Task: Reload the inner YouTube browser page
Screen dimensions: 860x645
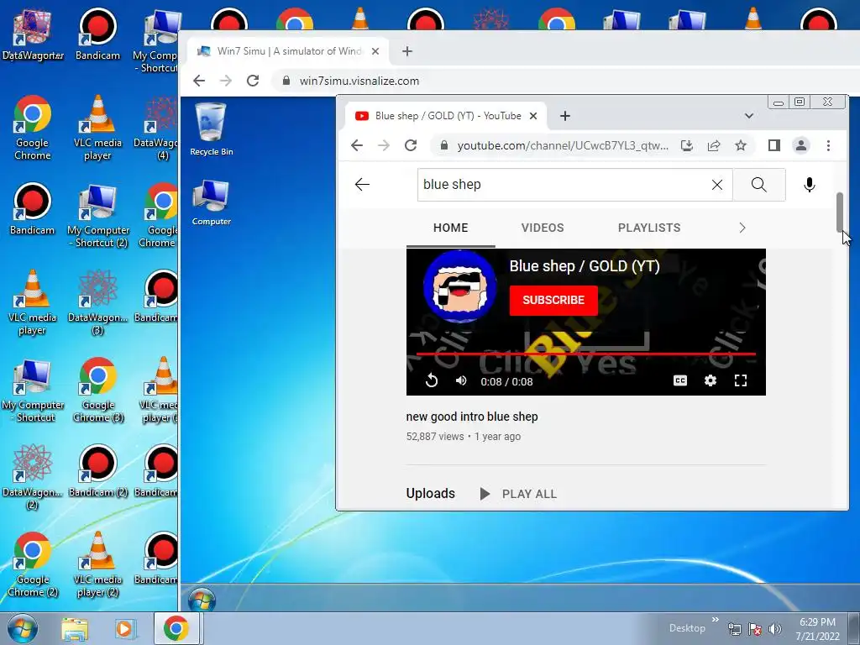Action: tap(410, 145)
